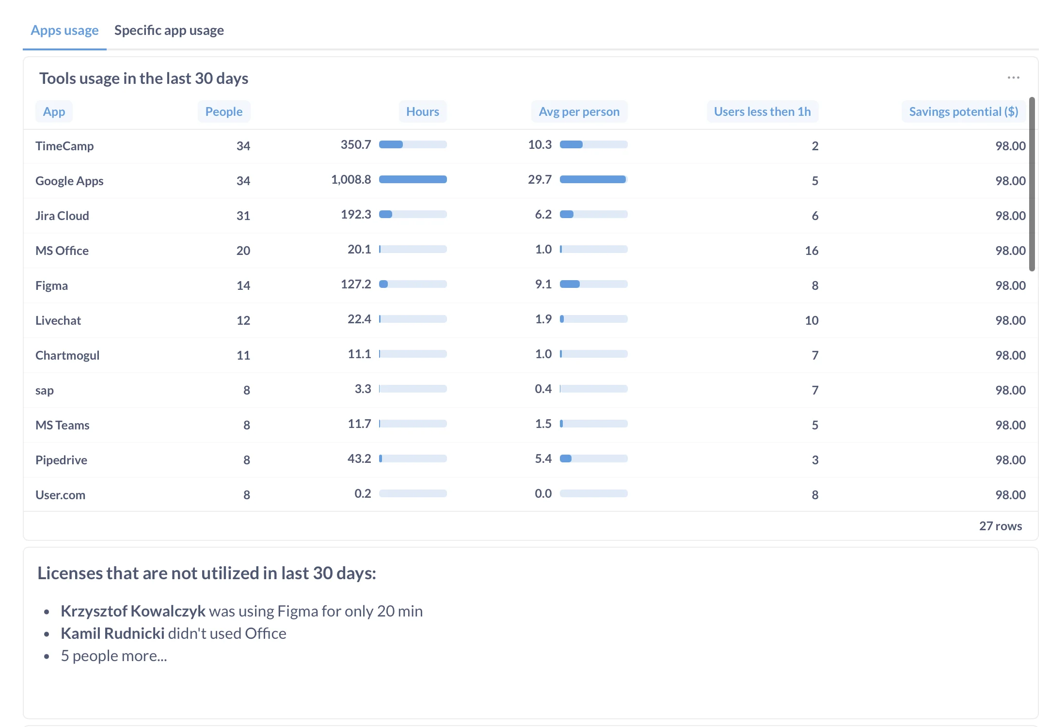Click the 43.2 hours value for Pipedrive
The width and height of the screenshot is (1050, 727).
point(359,458)
